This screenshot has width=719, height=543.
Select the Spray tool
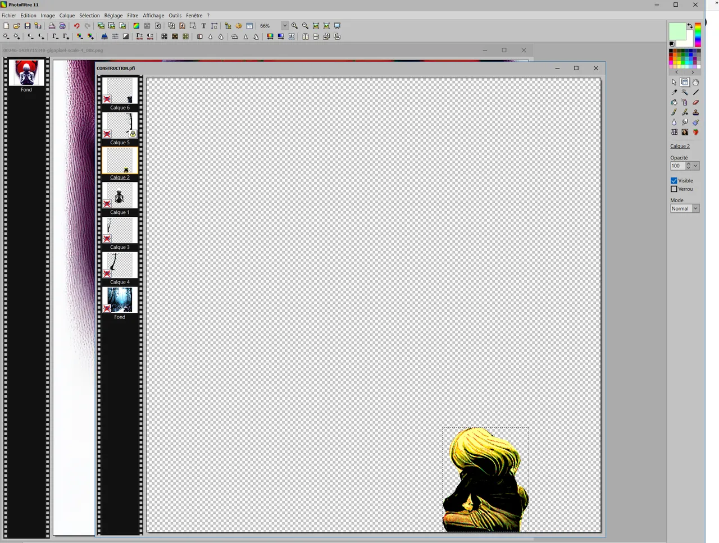click(x=685, y=102)
